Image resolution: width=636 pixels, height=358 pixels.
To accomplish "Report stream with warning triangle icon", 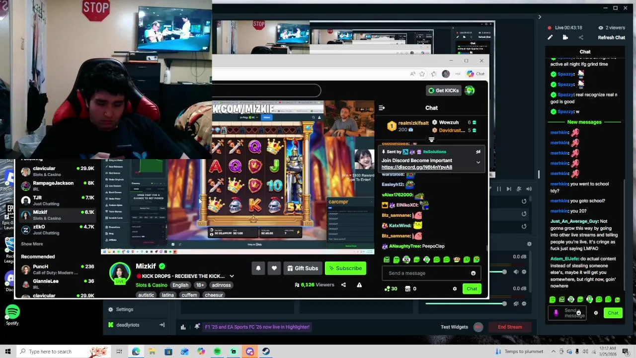I will point(359,285).
